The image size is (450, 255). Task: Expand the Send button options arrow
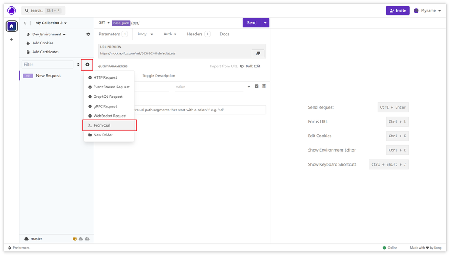pyautogui.click(x=265, y=23)
